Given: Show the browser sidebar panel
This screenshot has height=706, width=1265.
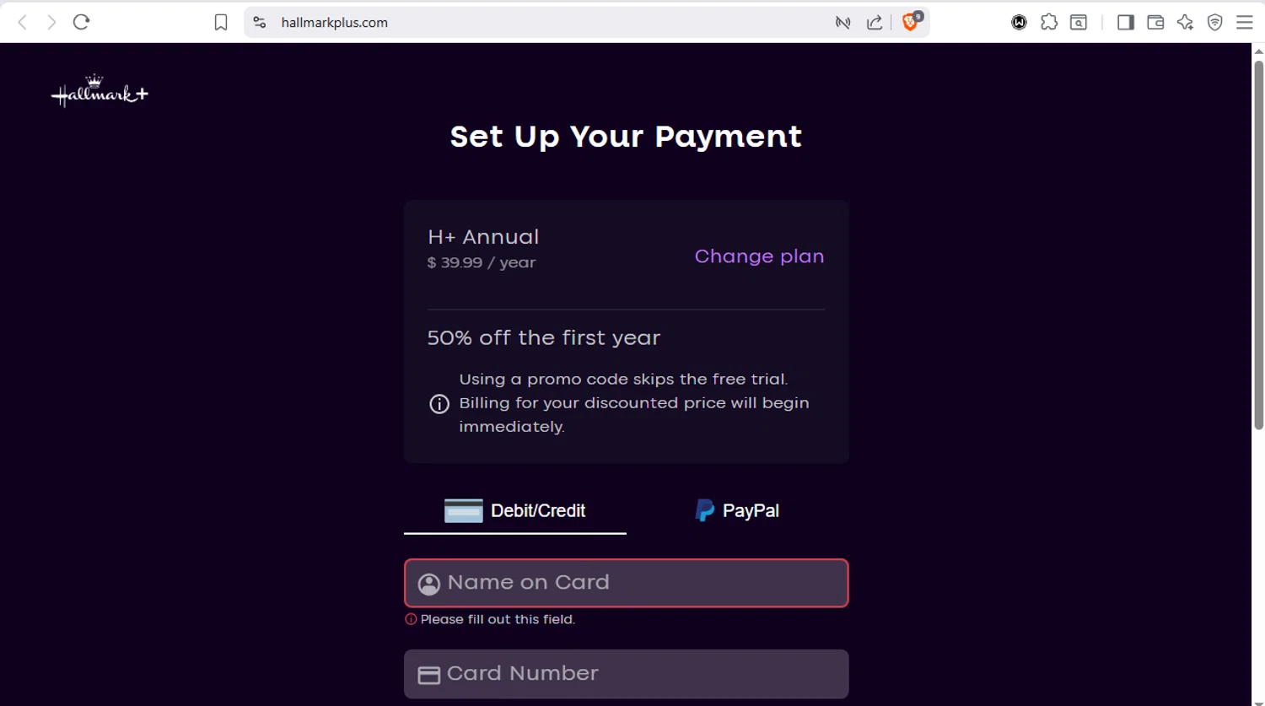Looking at the screenshot, I should coord(1125,23).
